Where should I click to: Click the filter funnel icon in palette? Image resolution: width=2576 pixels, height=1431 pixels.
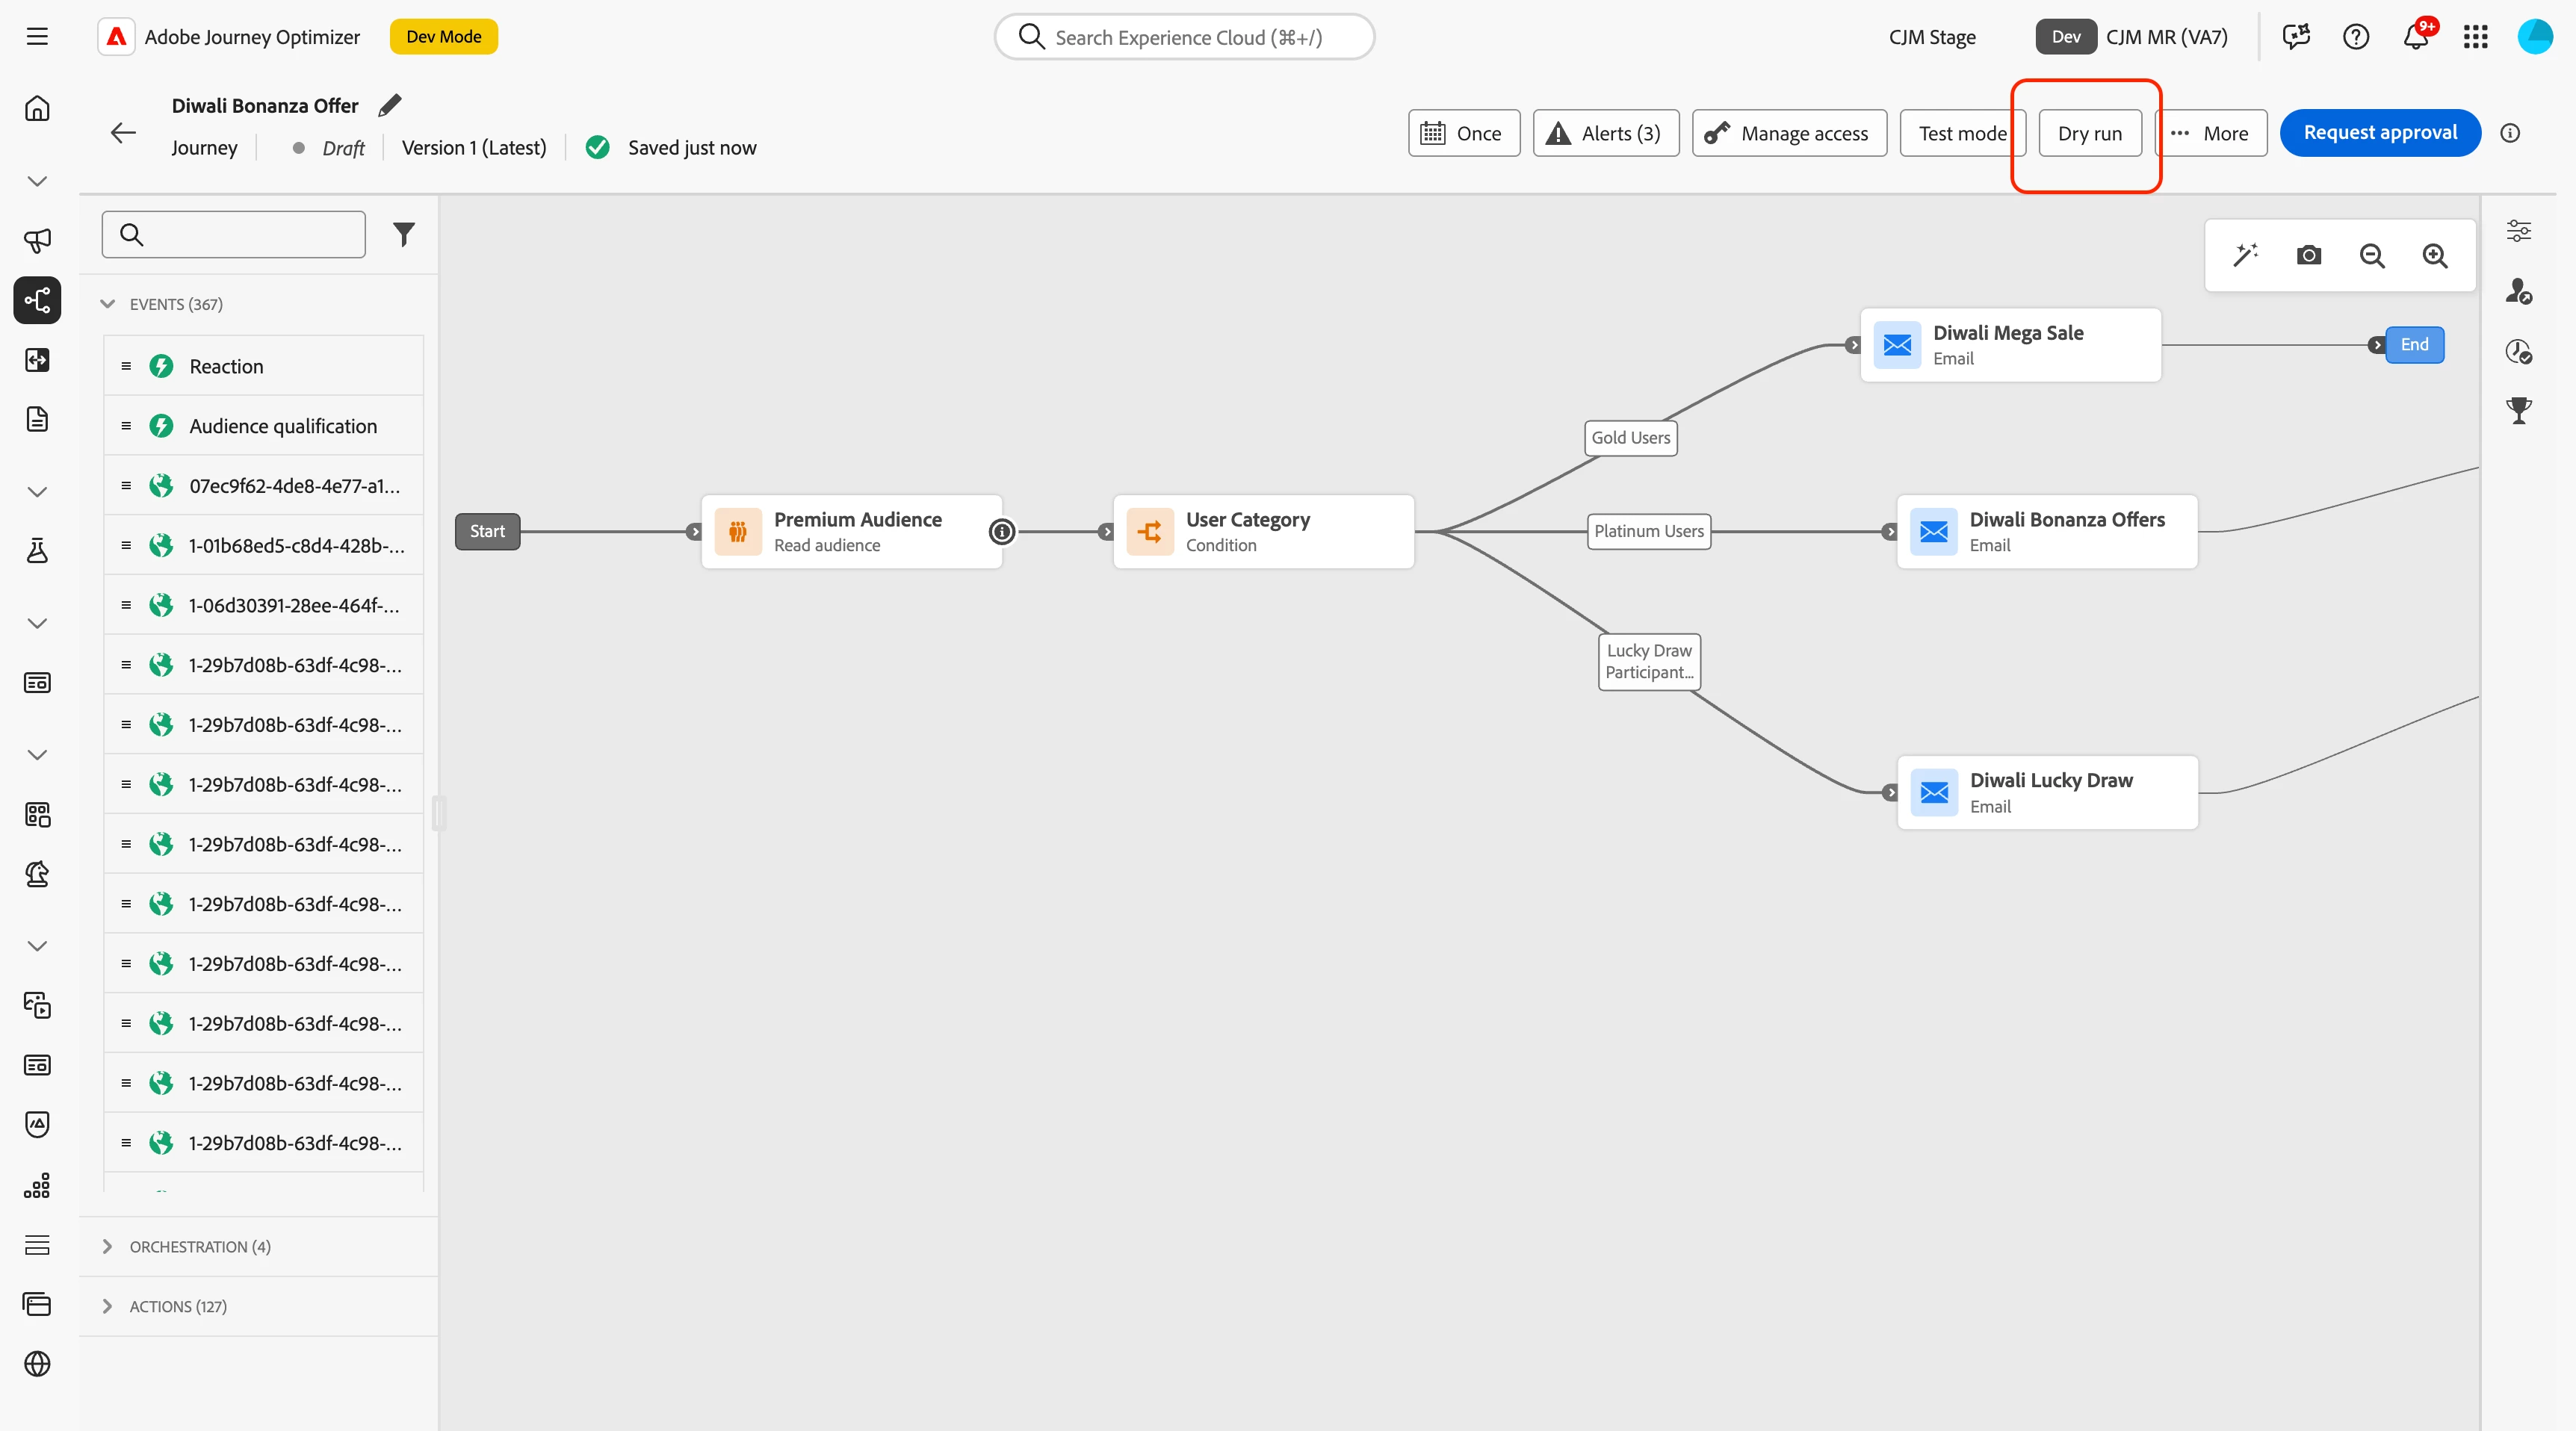(x=403, y=234)
